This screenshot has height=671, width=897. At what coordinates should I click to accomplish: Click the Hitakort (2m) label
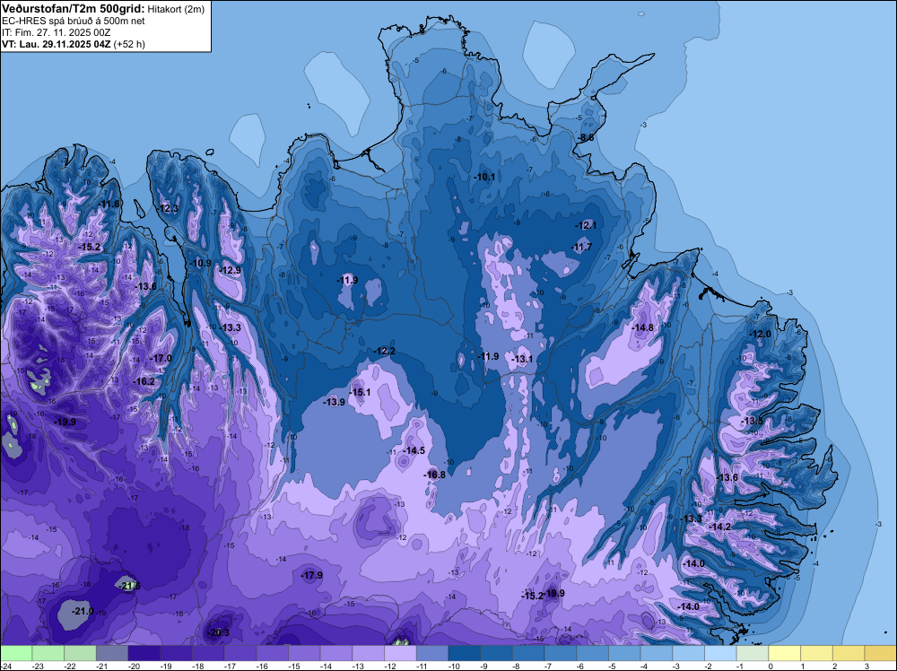click(176, 9)
